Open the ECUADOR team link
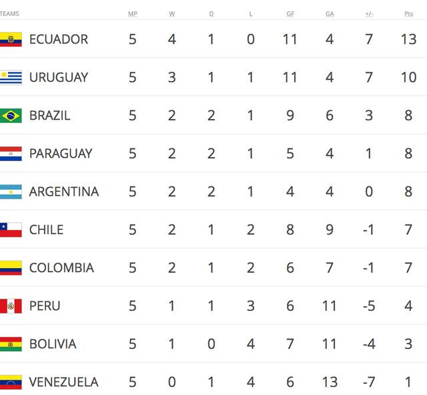 59,39
